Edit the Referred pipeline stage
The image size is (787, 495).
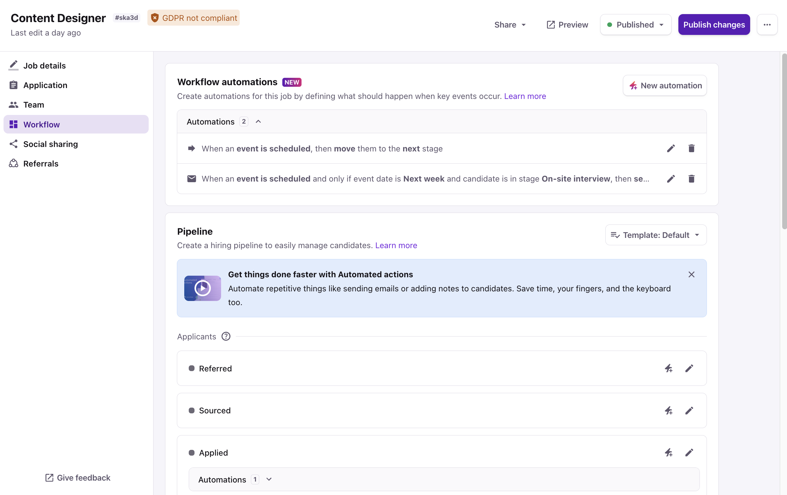click(689, 368)
